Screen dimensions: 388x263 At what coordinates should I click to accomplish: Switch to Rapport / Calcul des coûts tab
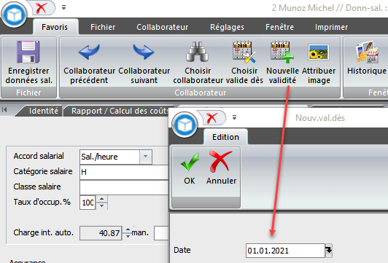pos(120,111)
